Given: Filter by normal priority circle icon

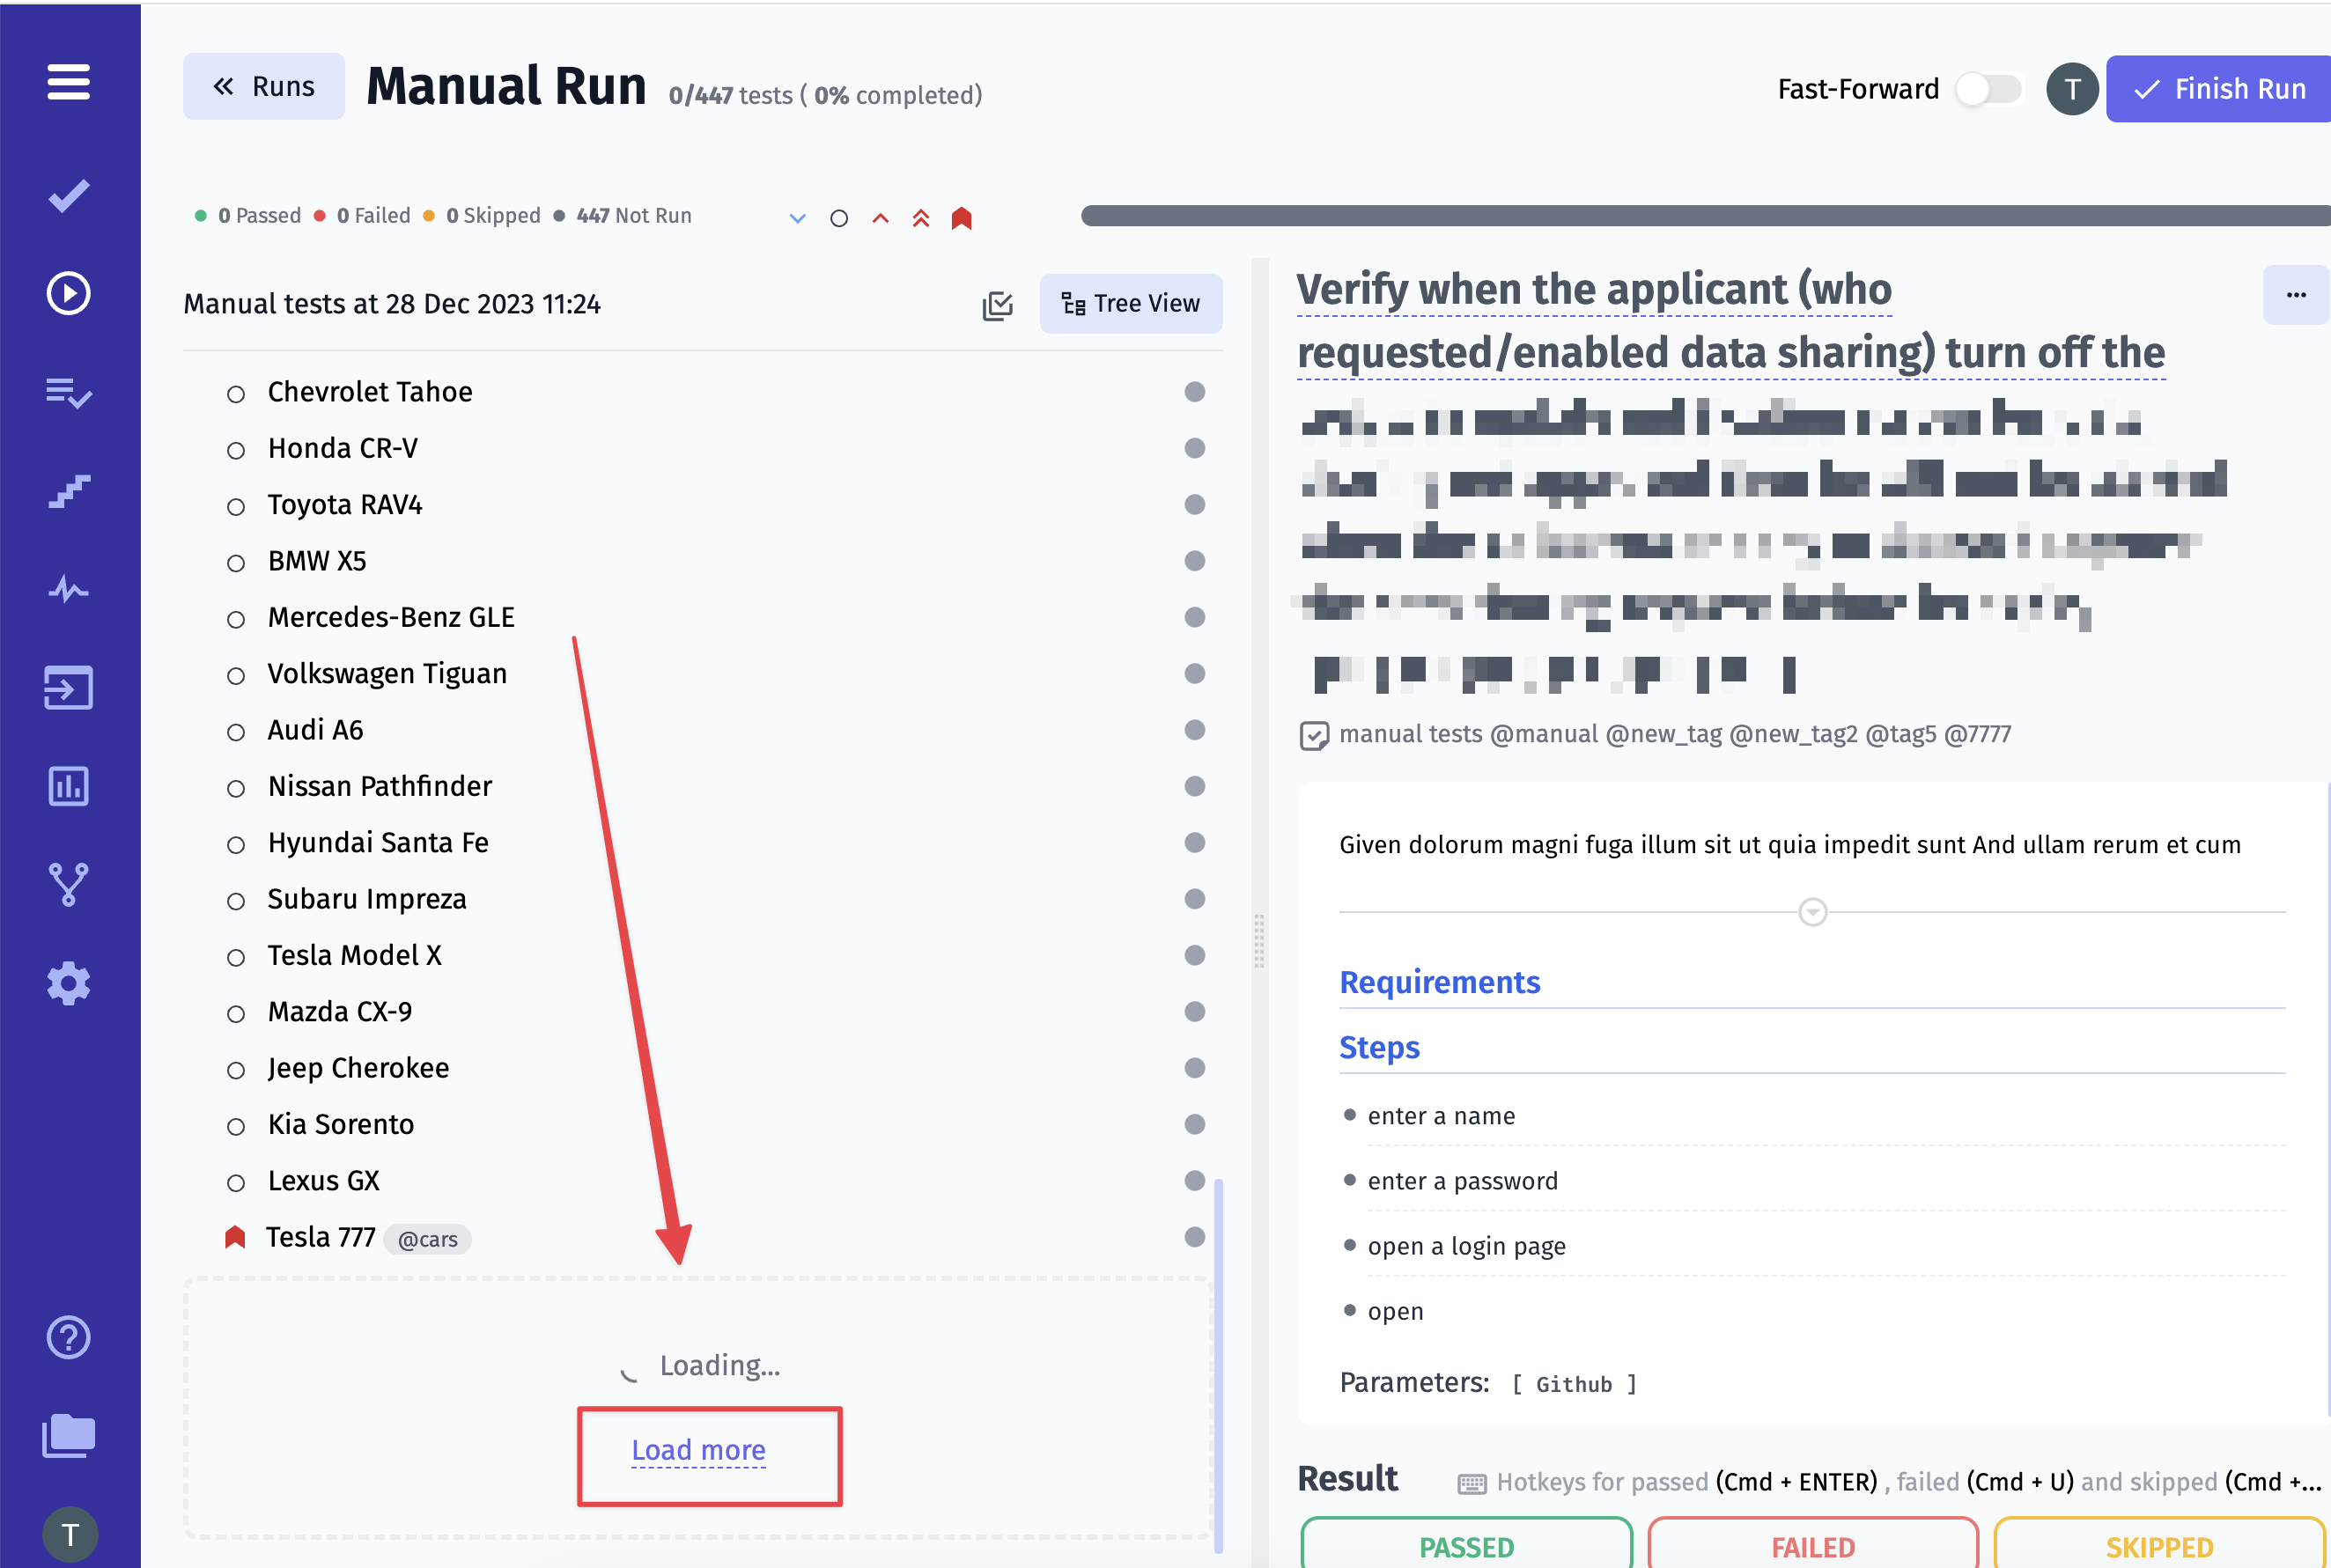Looking at the screenshot, I should coord(839,218).
